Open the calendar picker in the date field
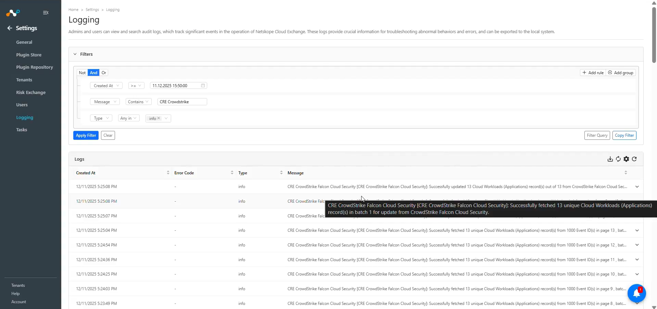Viewport: 657px width, 309px height. (203, 85)
